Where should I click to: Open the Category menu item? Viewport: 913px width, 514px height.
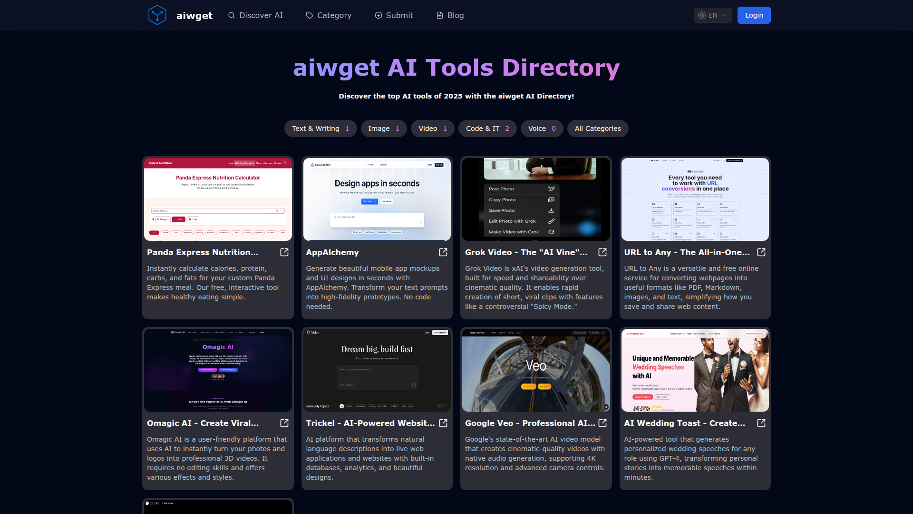(x=329, y=15)
